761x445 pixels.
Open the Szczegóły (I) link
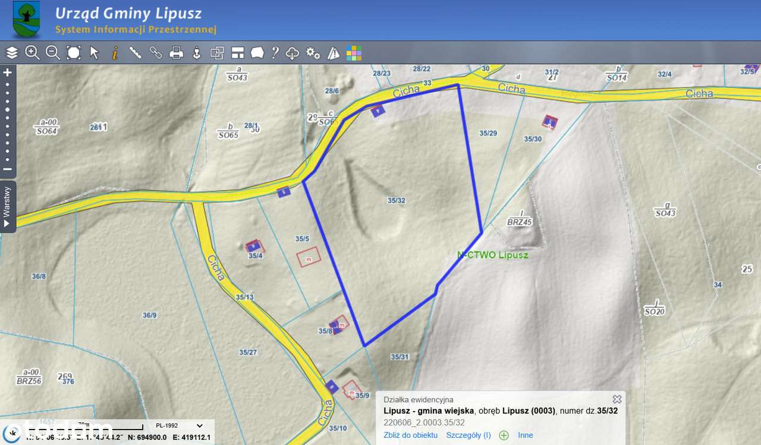coord(468,435)
